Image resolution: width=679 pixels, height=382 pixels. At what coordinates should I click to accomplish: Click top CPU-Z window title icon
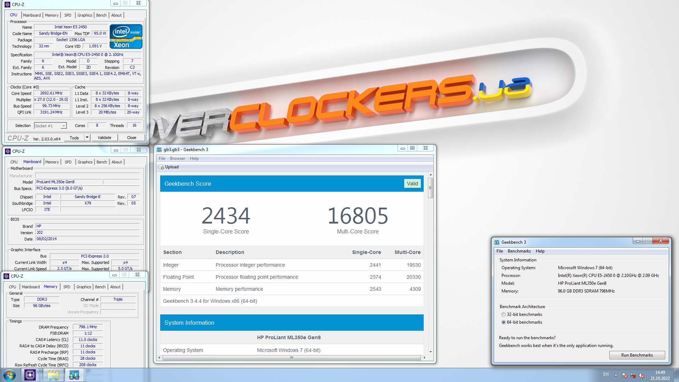pyautogui.click(x=7, y=5)
